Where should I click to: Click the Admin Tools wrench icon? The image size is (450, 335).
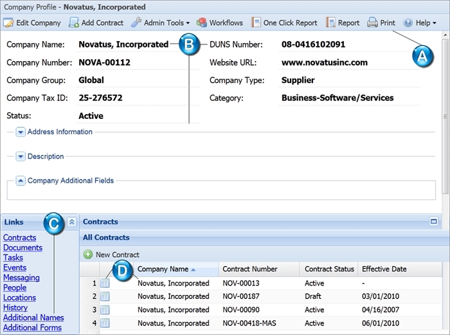136,23
